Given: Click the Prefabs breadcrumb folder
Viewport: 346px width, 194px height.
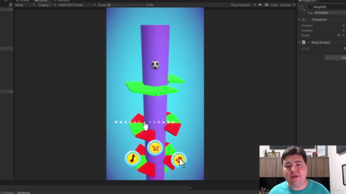Looking at the screenshot, I should (x=8, y=193).
